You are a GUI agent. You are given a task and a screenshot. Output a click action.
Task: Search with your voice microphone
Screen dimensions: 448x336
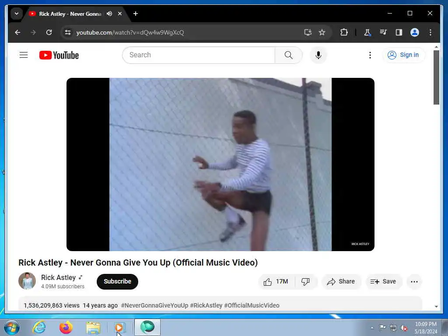point(318,55)
